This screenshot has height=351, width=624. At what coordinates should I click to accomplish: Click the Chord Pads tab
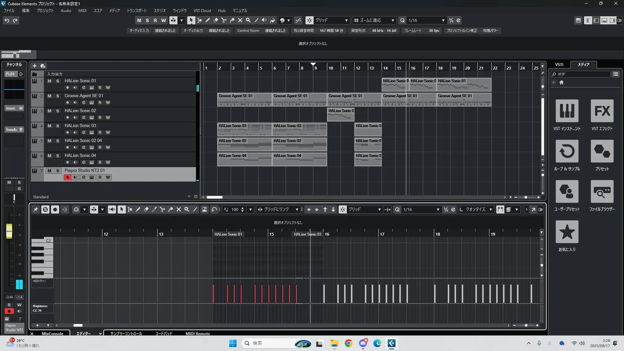(164, 333)
